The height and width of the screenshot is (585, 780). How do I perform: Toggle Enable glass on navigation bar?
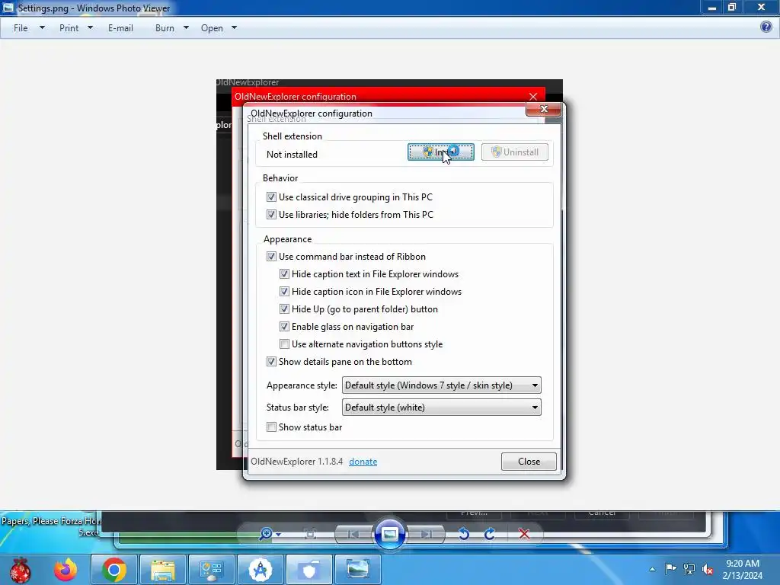284,326
